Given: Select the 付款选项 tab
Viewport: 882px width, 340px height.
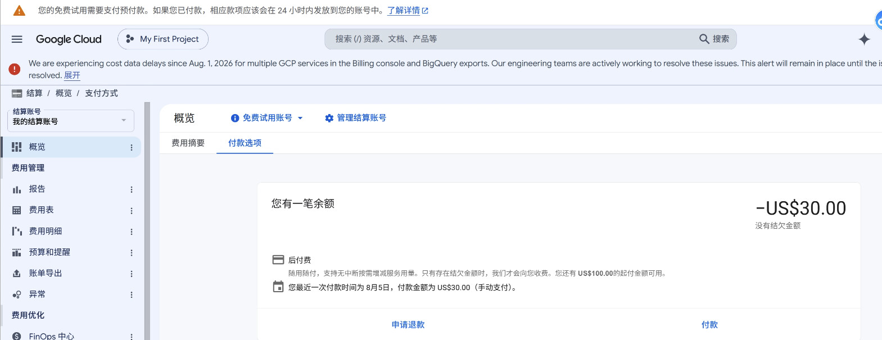Looking at the screenshot, I should click(x=245, y=143).
